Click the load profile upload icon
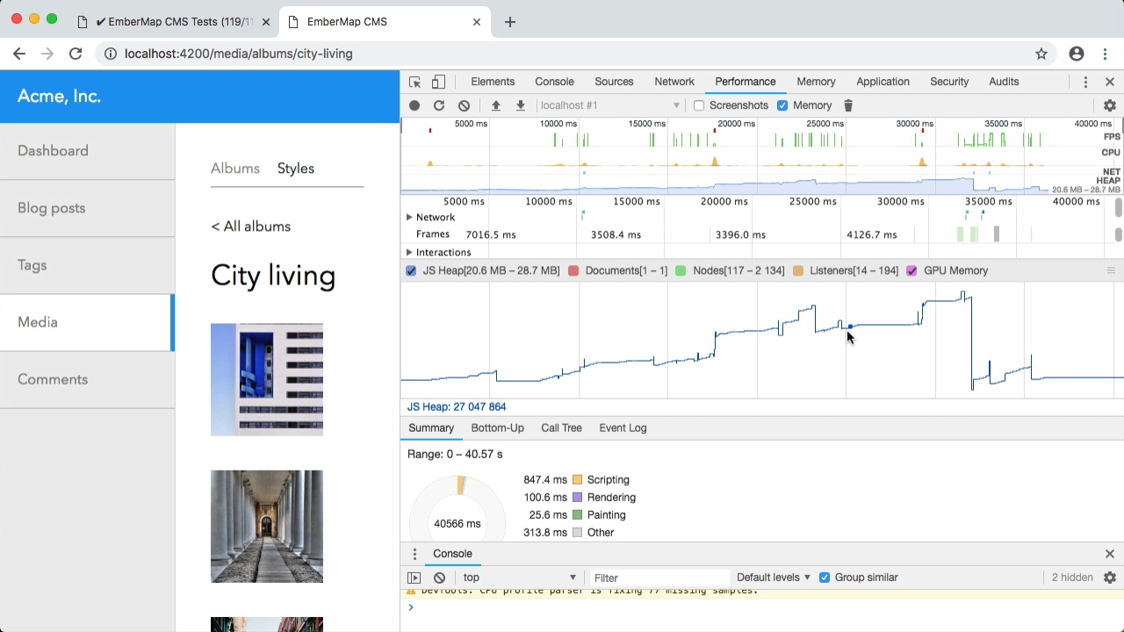Viewport: 1124px width, 632px height. click(x=495, y=105)
